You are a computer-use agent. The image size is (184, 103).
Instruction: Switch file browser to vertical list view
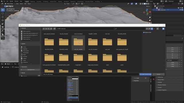click(147, 29)
